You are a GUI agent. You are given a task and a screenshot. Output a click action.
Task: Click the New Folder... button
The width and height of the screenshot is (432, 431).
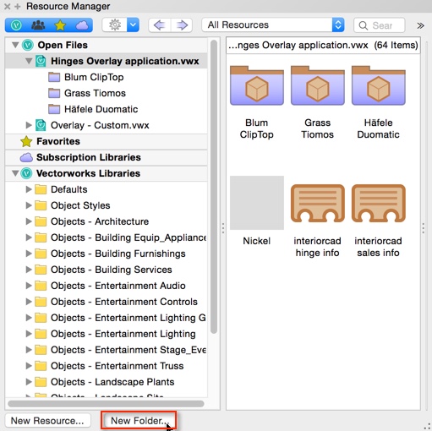tap(139, 421)
